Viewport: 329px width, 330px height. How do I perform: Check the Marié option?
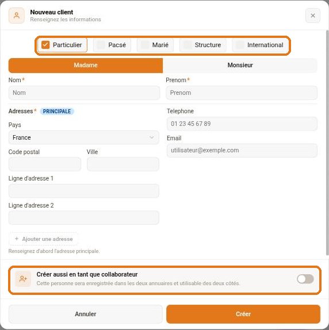155,45
